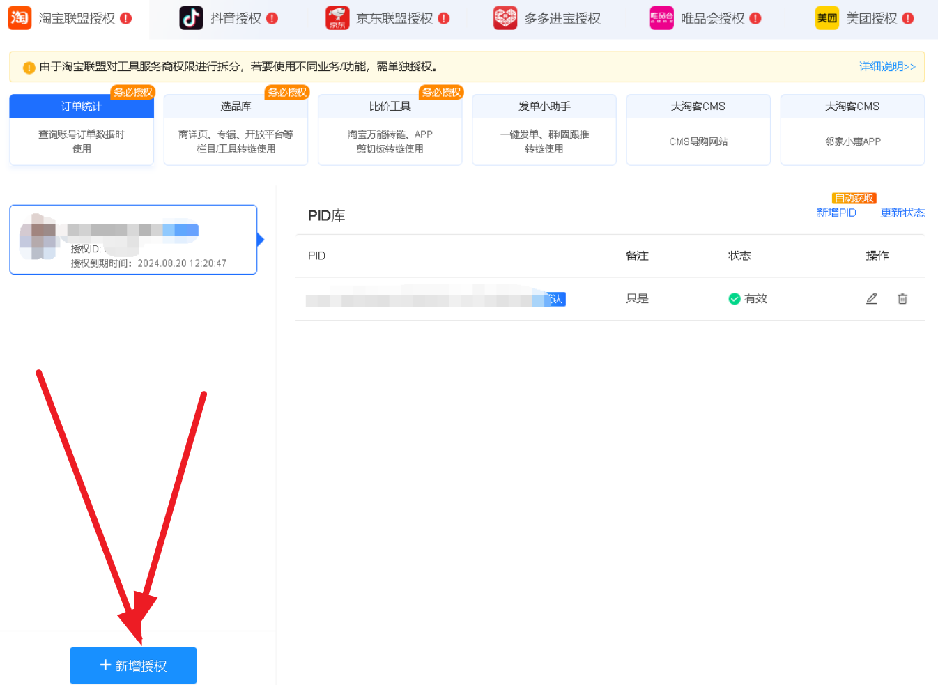This screenshot has height=685, width=938.
Task: Click the Vipshop pink logo icon
Action: (x=661, y=18)
